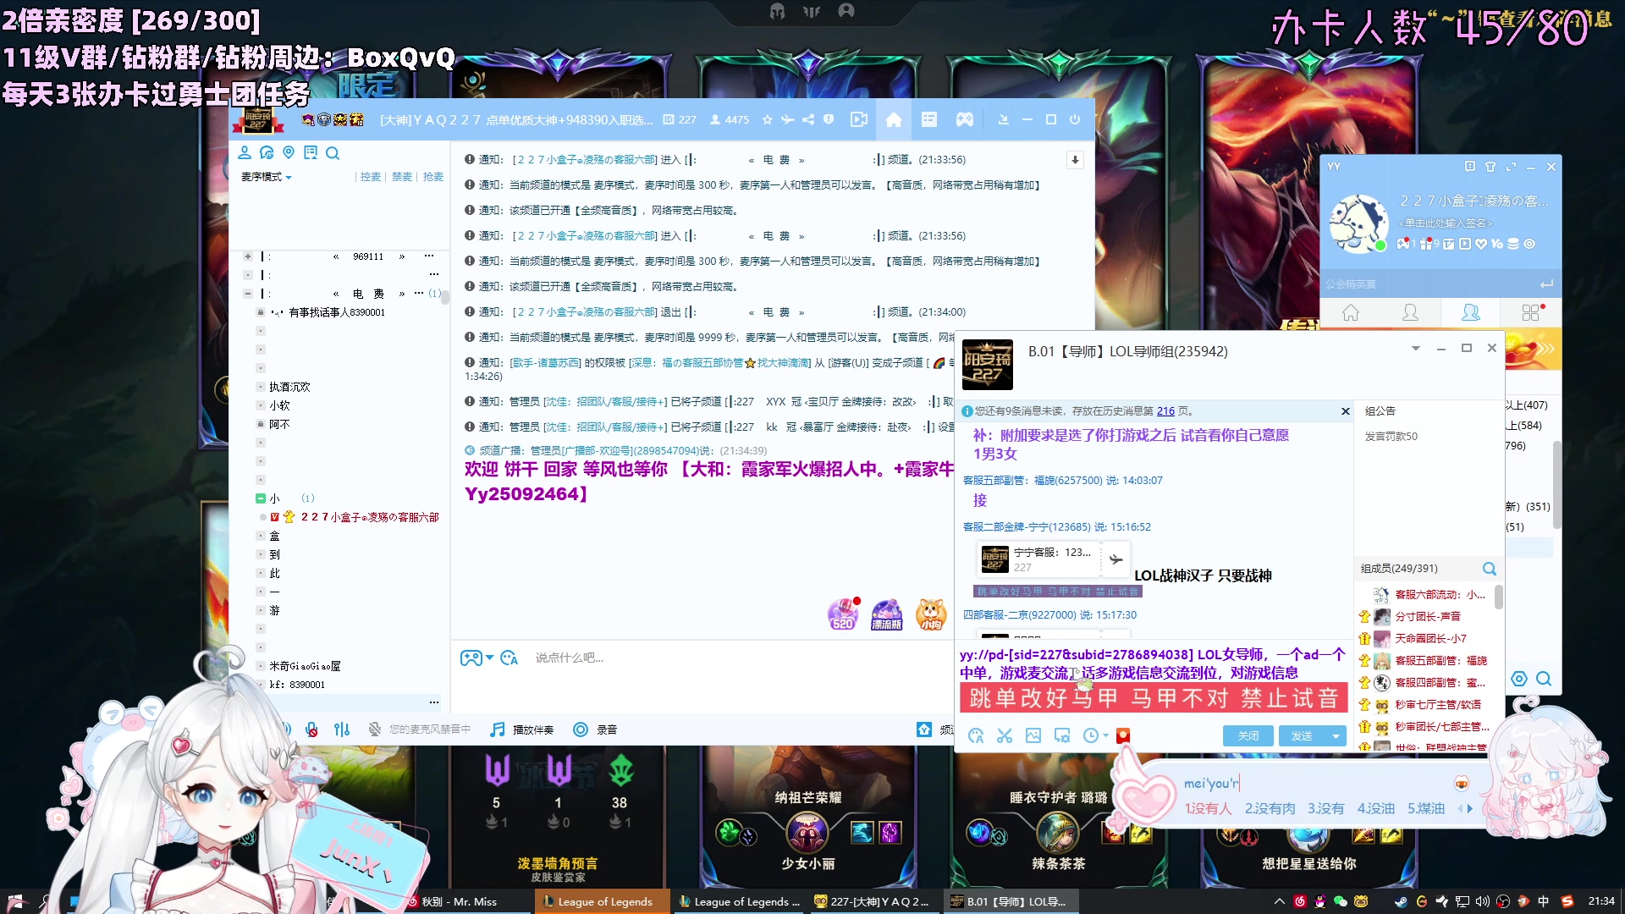Viewport: 1625px width, 914px height.
Task: Enable 禁麦 to disable microphones
Action: pos(401,176)
